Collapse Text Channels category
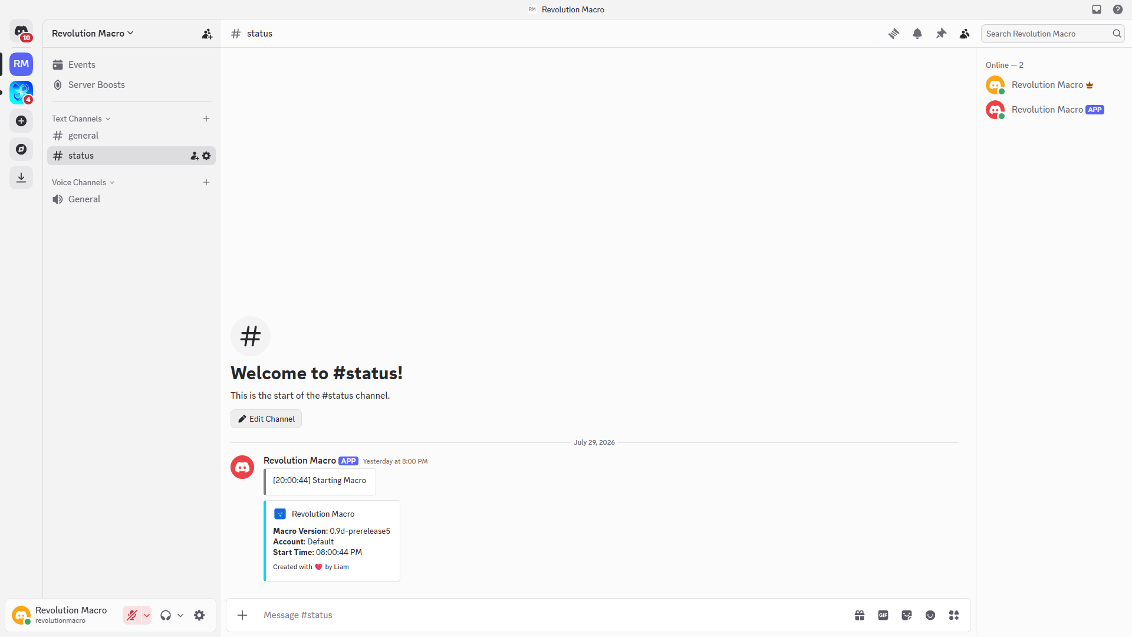This screenshot has height=637, width=1132. [x=81, y=119]
